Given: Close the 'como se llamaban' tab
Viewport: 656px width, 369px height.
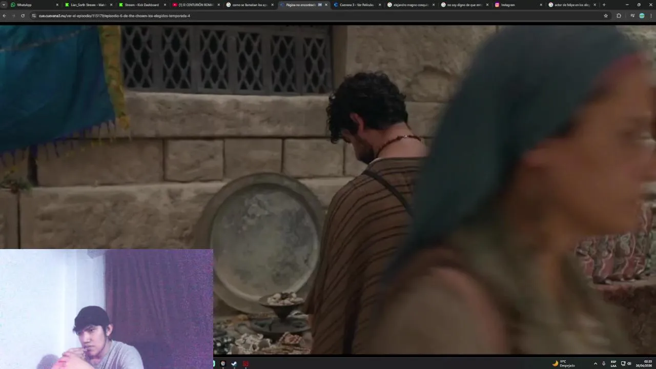Looking at the screenshot, I should point(272,5).
